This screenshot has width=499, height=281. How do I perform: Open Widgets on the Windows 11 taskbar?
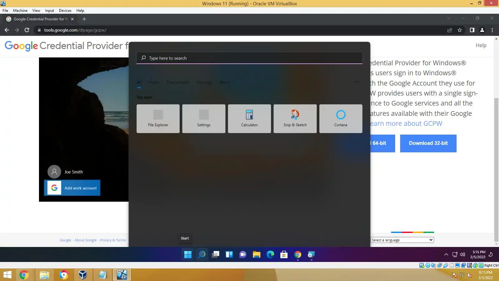pos(229,255)
